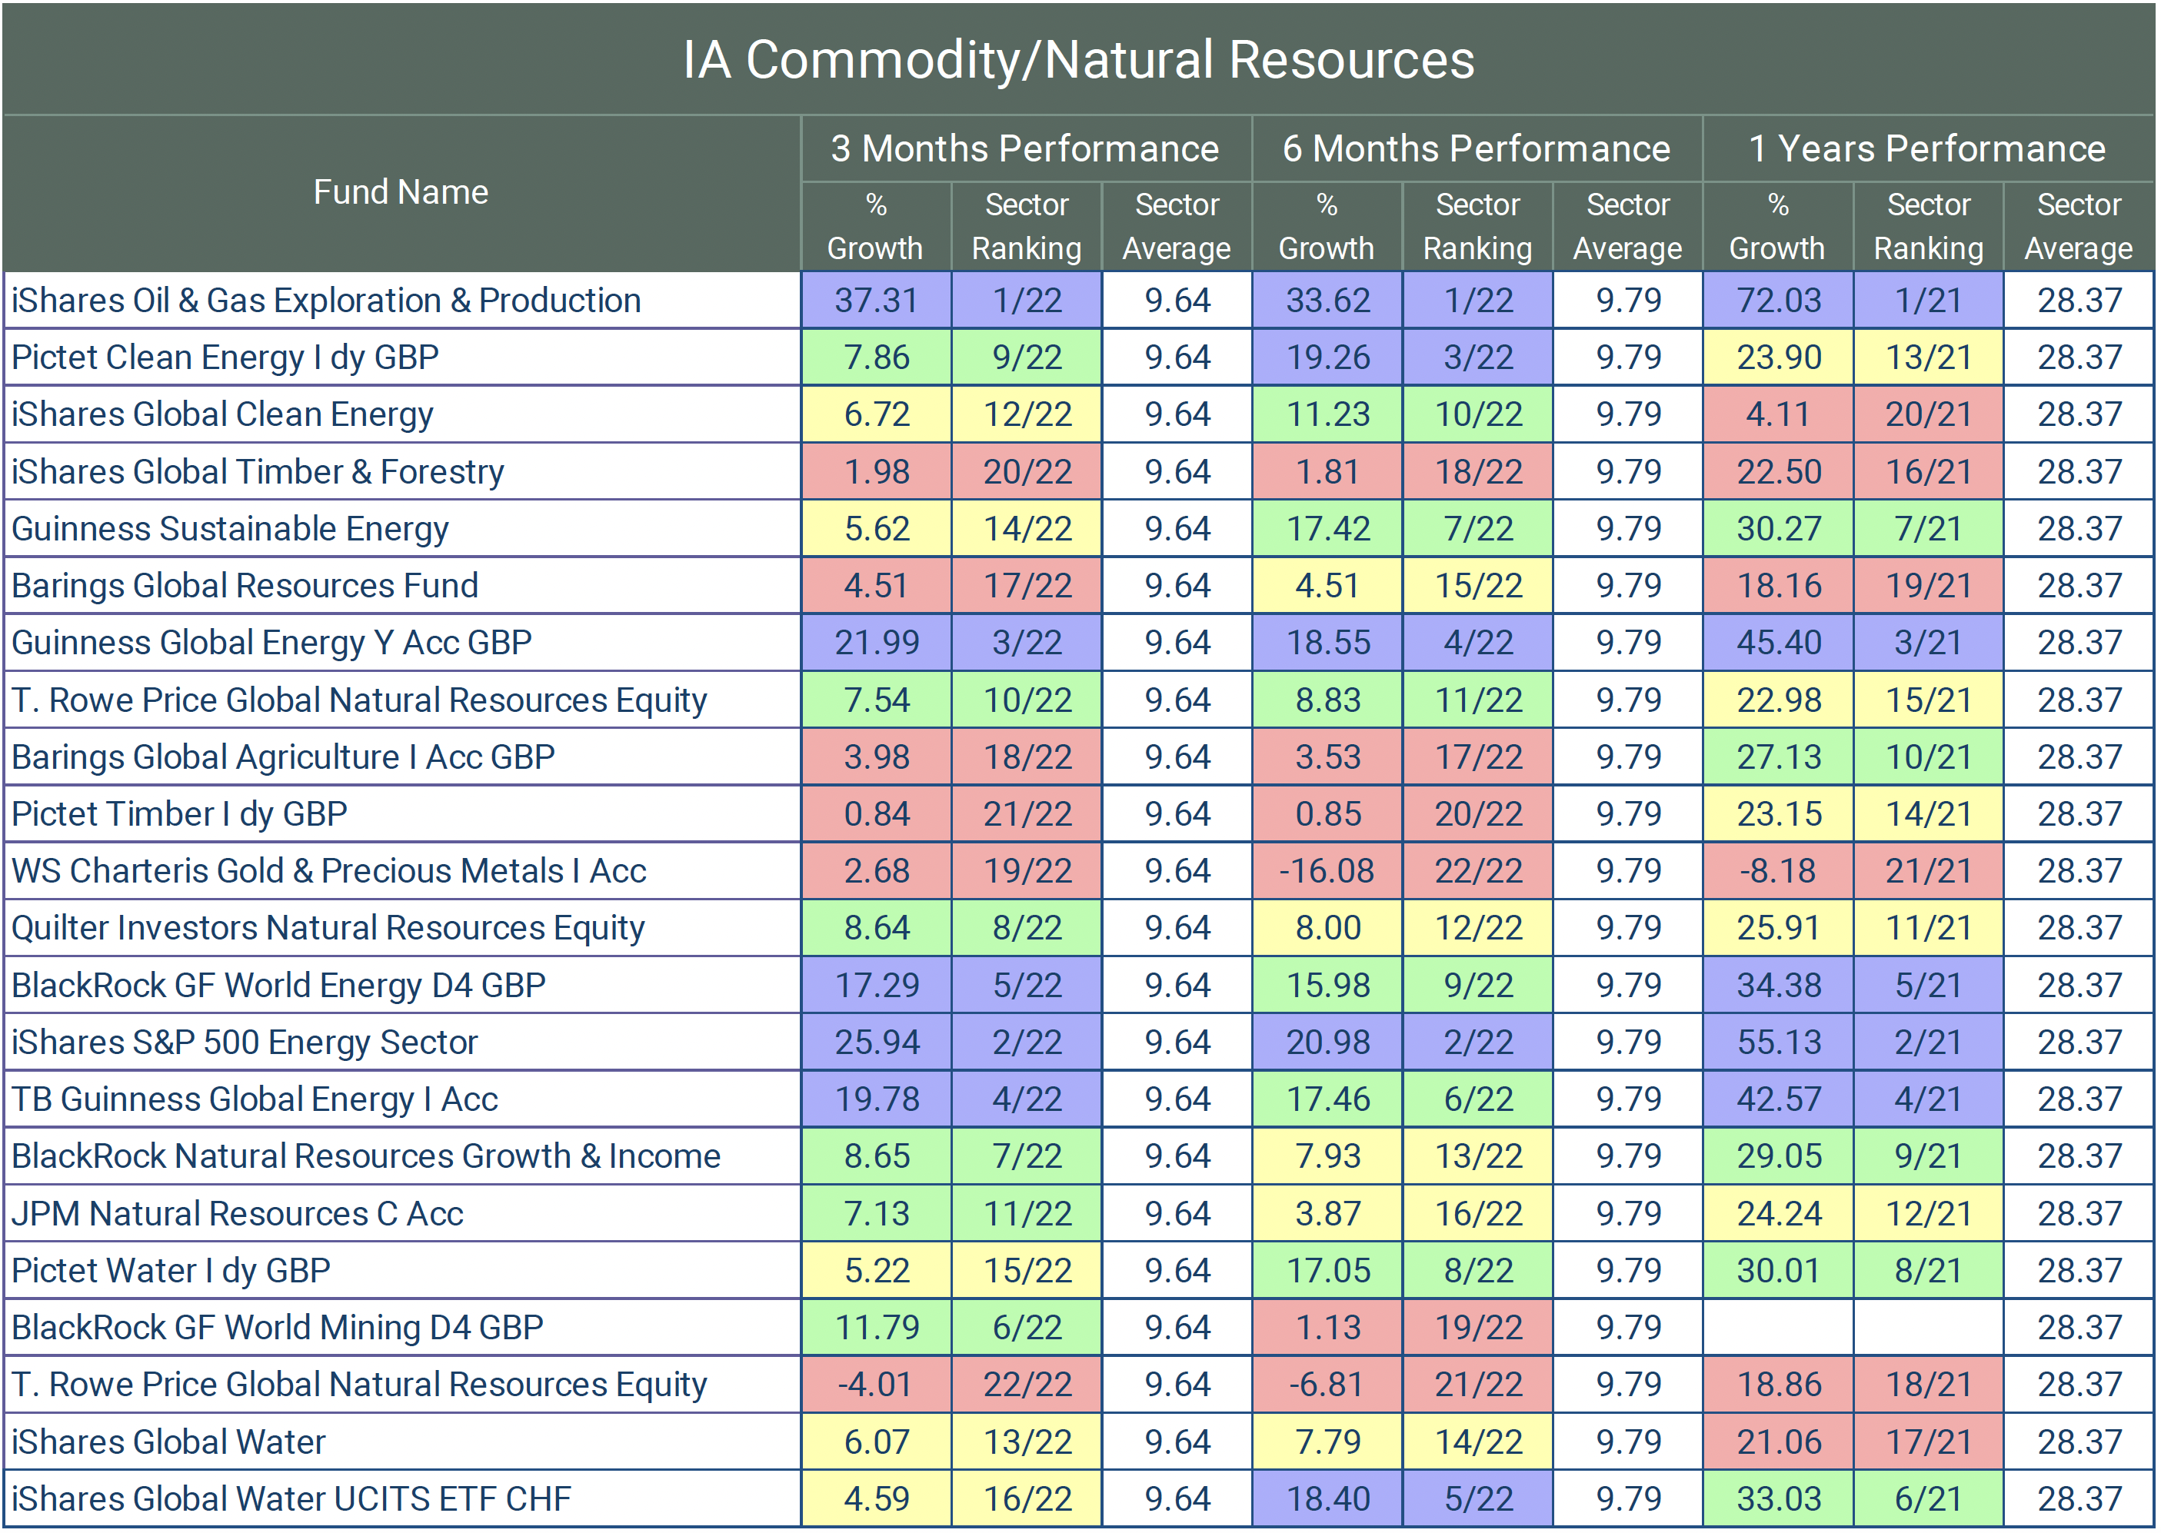Select the Pictet Clean Energy I dy GBP row name
The height and width of the screenshot is (1533, 2161).
click(x=225, y=357)
